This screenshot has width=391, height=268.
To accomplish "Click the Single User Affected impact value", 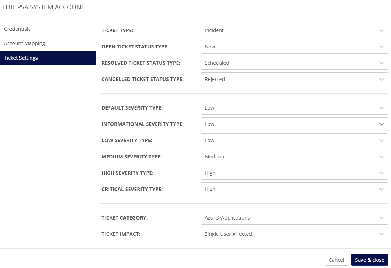I will click(x=228, y=234).
